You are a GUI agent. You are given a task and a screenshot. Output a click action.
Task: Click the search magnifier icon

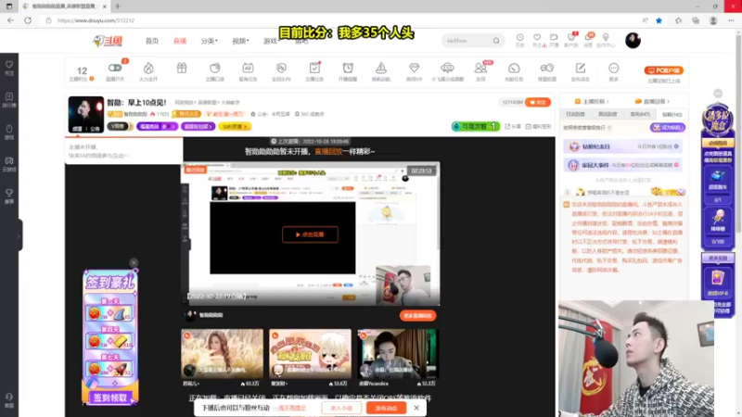(496, 41)
